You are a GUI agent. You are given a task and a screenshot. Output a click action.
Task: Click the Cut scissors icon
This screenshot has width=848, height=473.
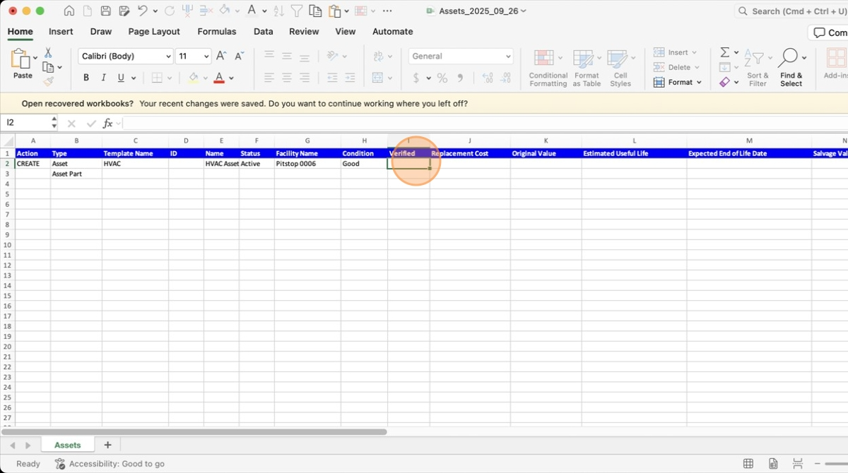click(48, 53)
